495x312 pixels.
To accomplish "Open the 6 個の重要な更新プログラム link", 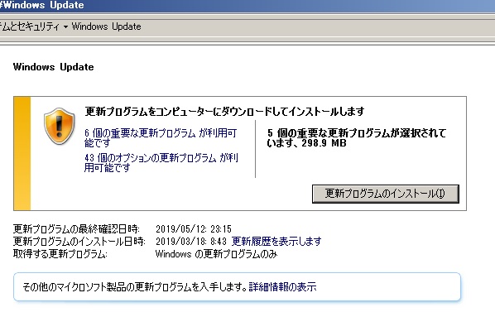I will coord(161,138).
